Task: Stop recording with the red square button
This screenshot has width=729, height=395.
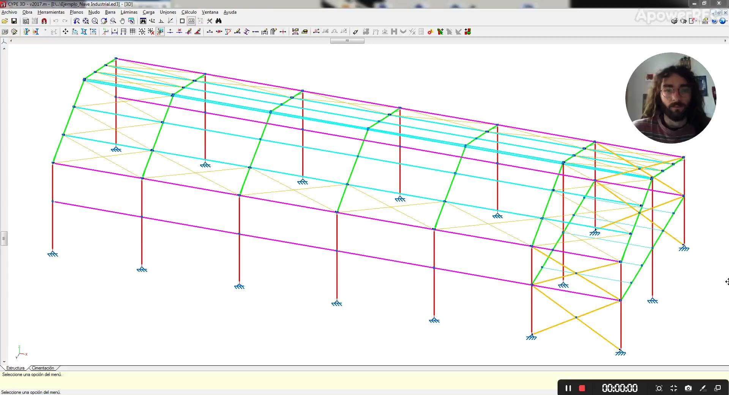Action: click(582, 388)
